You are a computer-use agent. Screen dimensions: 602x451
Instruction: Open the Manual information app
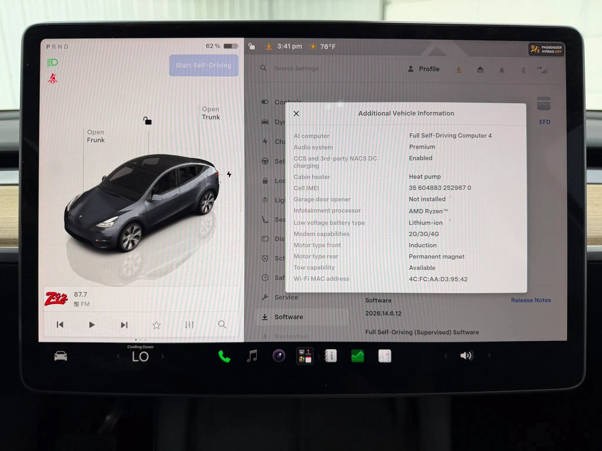point(331,356)
